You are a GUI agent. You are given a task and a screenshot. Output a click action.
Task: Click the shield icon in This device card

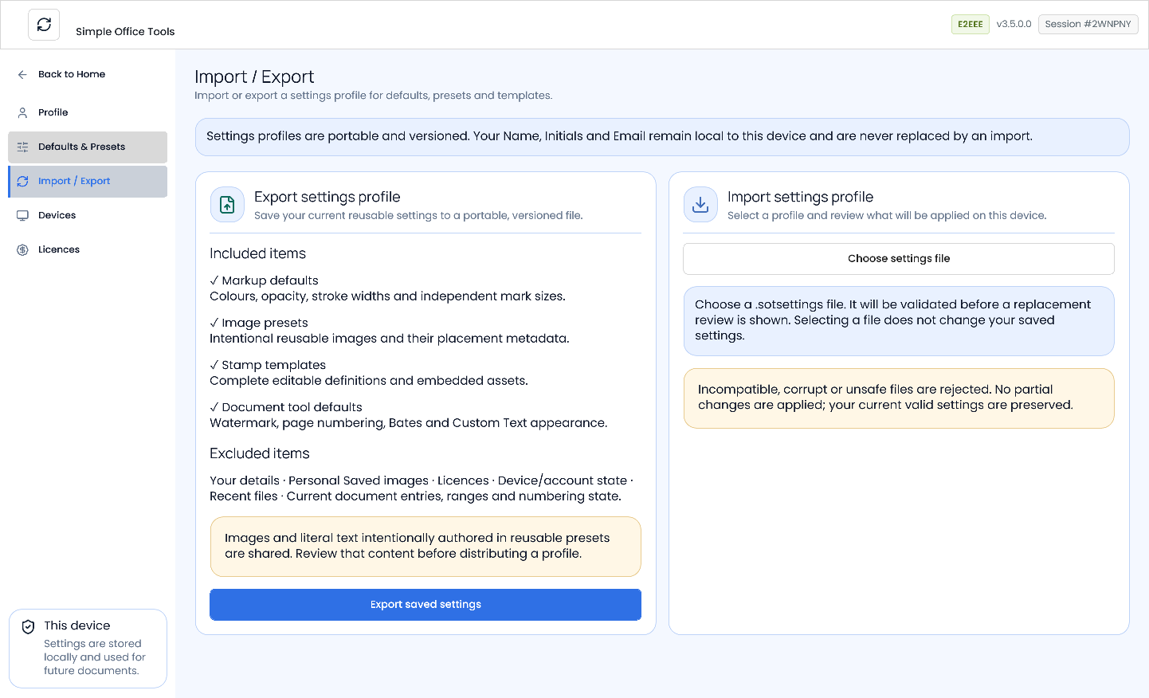click(x=28, y=626)
